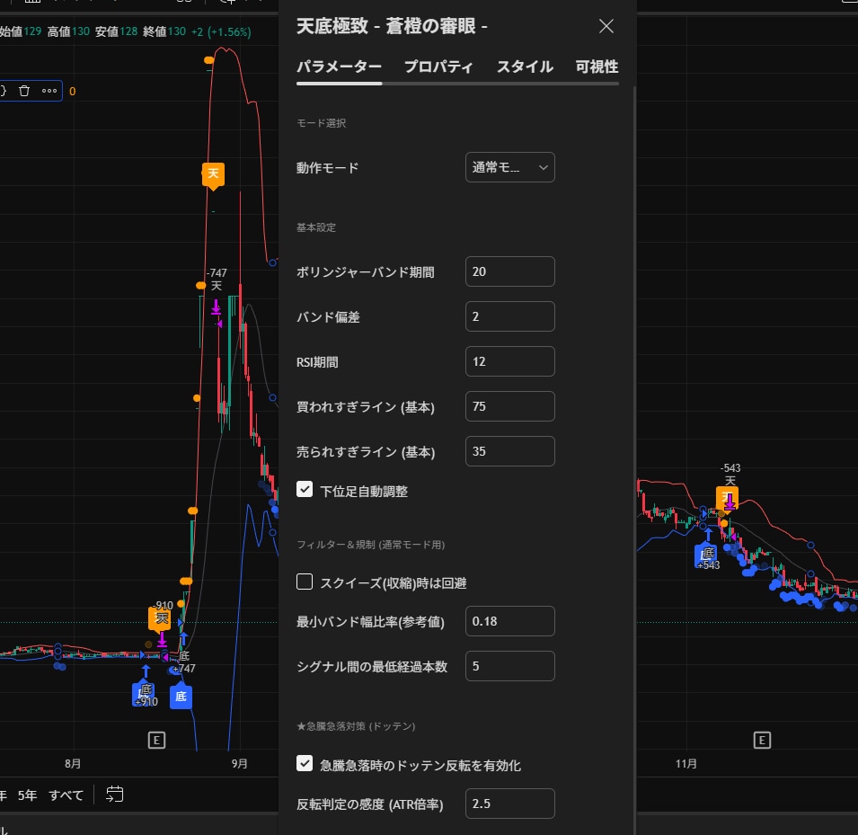Click the ボリンジャーバンド期間 input field
This screenshot has height=835, width=858.
pos(510,271)
